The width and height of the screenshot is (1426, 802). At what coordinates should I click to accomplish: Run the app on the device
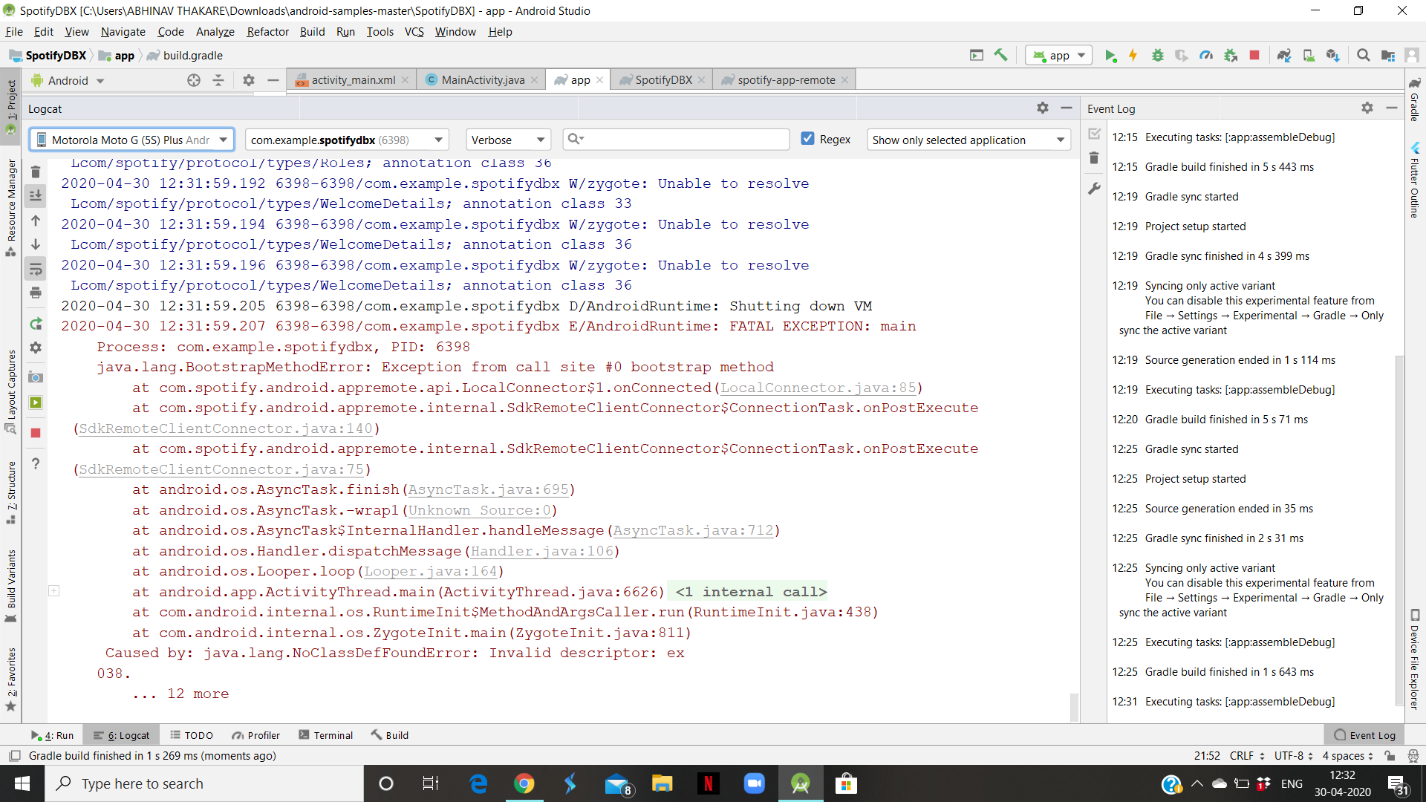(1111, 55)
